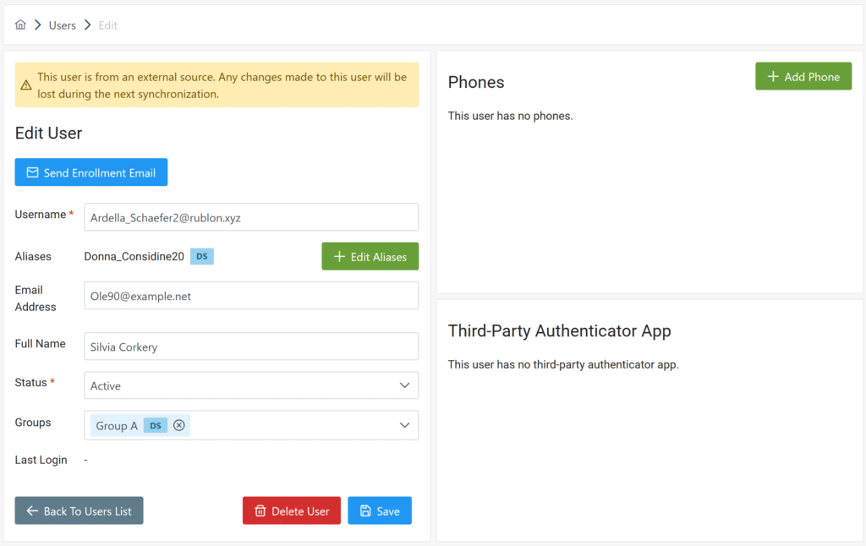Open the Status dropdown

coord(250,385)
